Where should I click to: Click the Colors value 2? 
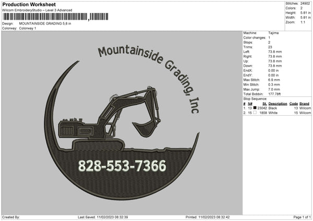coord(302,8)
